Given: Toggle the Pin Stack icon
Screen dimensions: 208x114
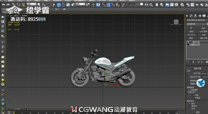Looking at the screenshot, I should coord(188,62).
